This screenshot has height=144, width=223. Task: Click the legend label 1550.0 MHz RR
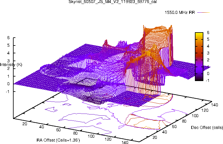pyautogui.click(x=180, y=12)
